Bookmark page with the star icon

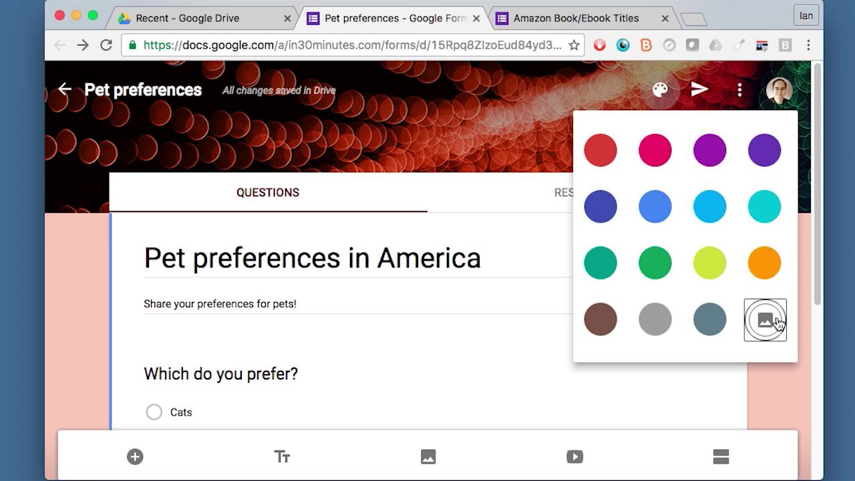pyautogui.click(x=574, y=45)
